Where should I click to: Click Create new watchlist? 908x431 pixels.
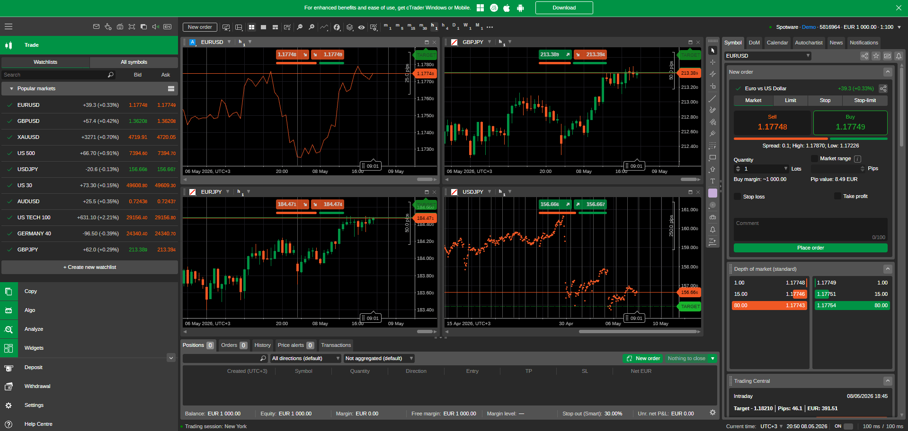click(89, 267)
